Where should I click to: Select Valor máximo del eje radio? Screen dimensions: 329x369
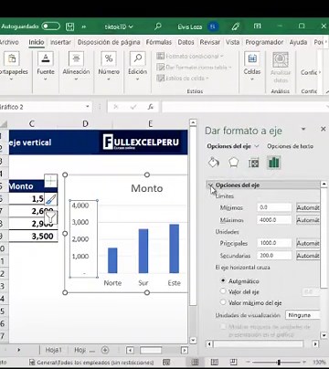(223, 302)
